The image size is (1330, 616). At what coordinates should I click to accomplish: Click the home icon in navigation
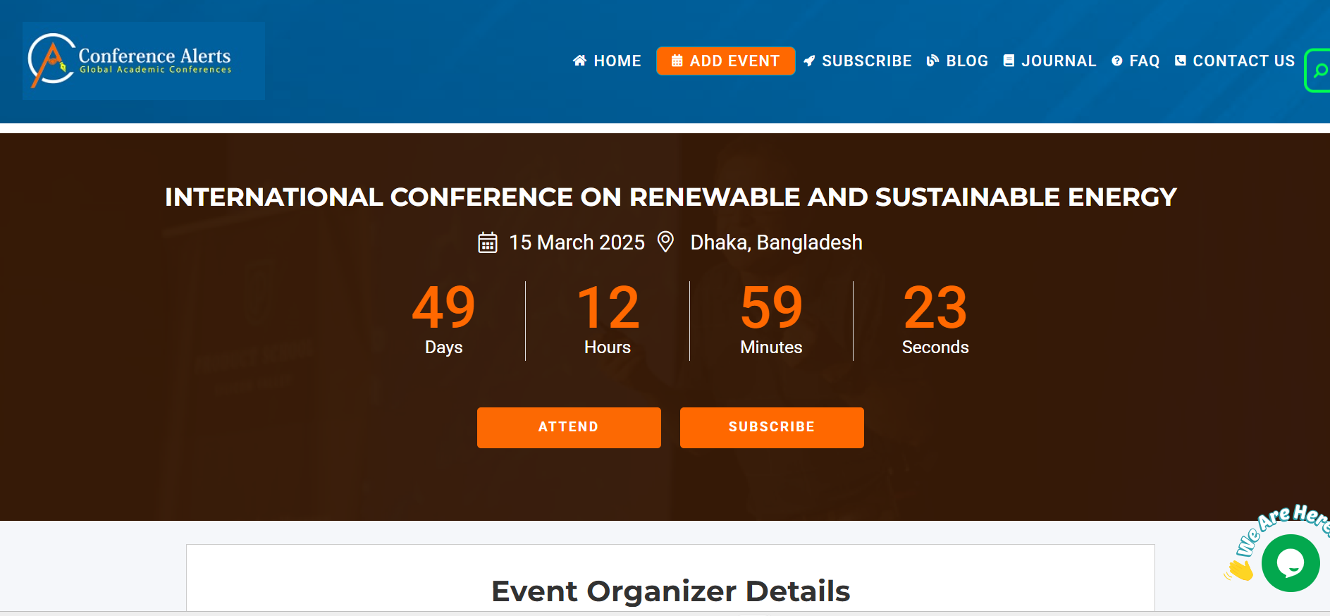579,61
